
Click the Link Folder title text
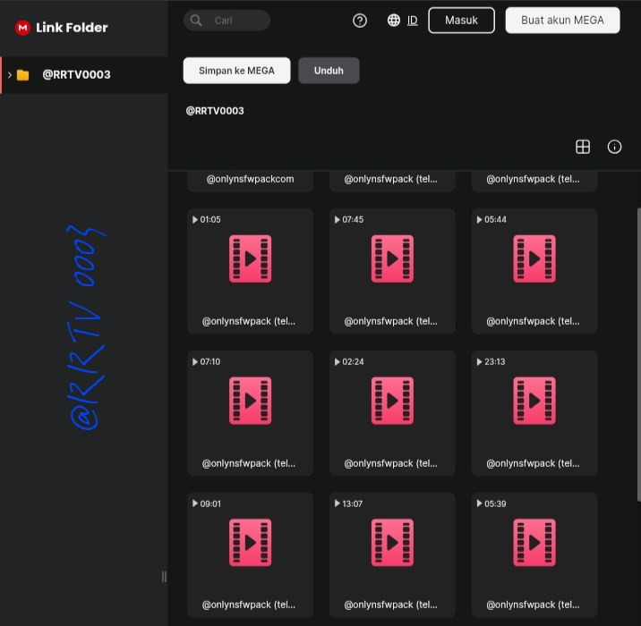pyautogui.click(x=72, y=28)
